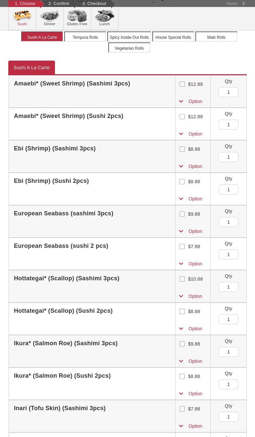255x437 pixels.
Task: Click the Home link
Action: click(232, 4)
